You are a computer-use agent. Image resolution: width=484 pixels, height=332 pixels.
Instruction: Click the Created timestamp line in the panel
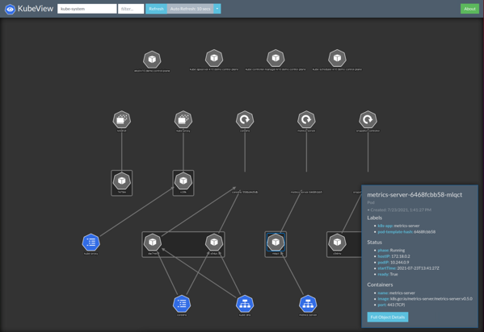(399, 210)
